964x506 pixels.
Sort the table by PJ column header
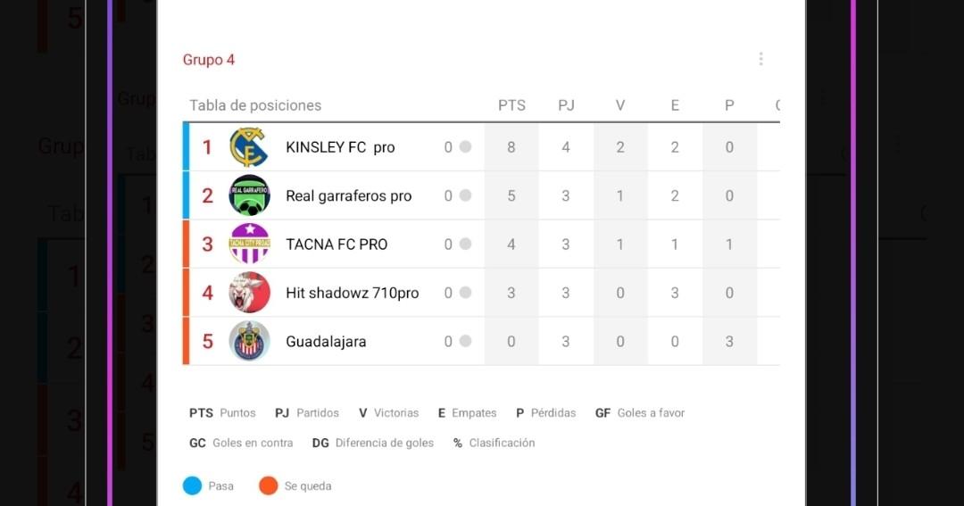(566, 105)
